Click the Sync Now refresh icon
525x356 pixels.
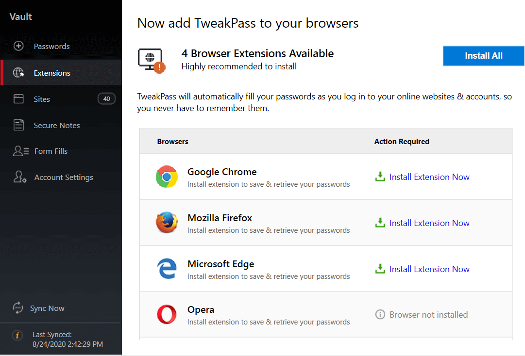[18, 307]
